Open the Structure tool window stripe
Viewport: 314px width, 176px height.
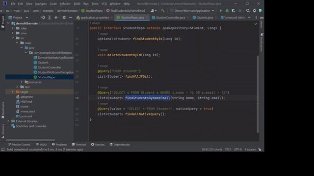click(3, 131)
